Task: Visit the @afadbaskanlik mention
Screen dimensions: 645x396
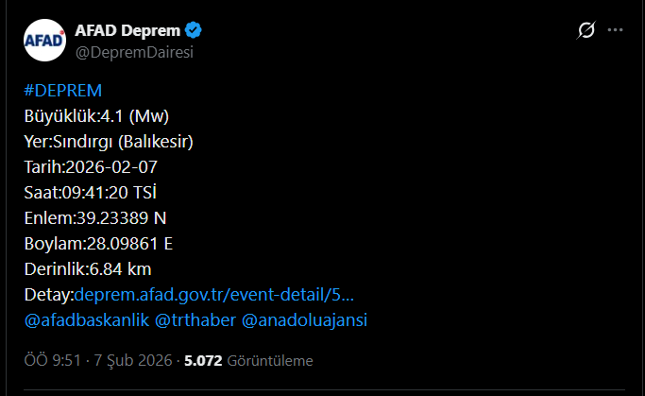Action: pos(85,320)
